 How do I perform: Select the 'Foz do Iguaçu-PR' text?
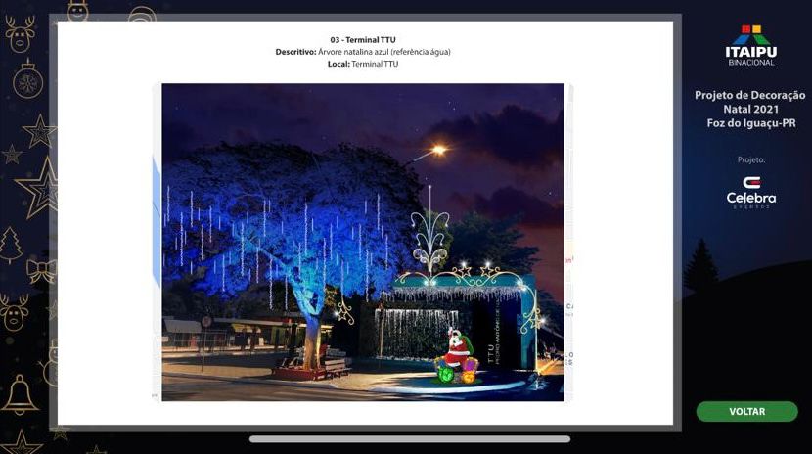pos(751,123)
